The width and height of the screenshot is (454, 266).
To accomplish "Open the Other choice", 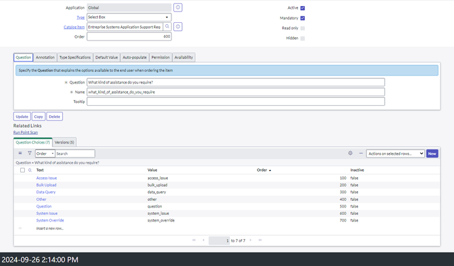I will pos(41,199).
